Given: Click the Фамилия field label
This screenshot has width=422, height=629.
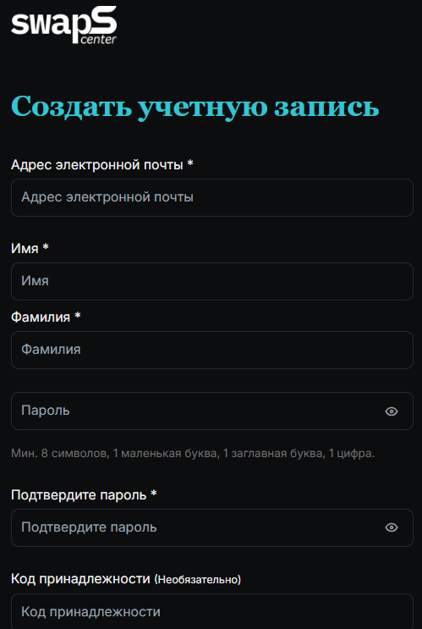Looking at the screenshot, I should point(41,317).
